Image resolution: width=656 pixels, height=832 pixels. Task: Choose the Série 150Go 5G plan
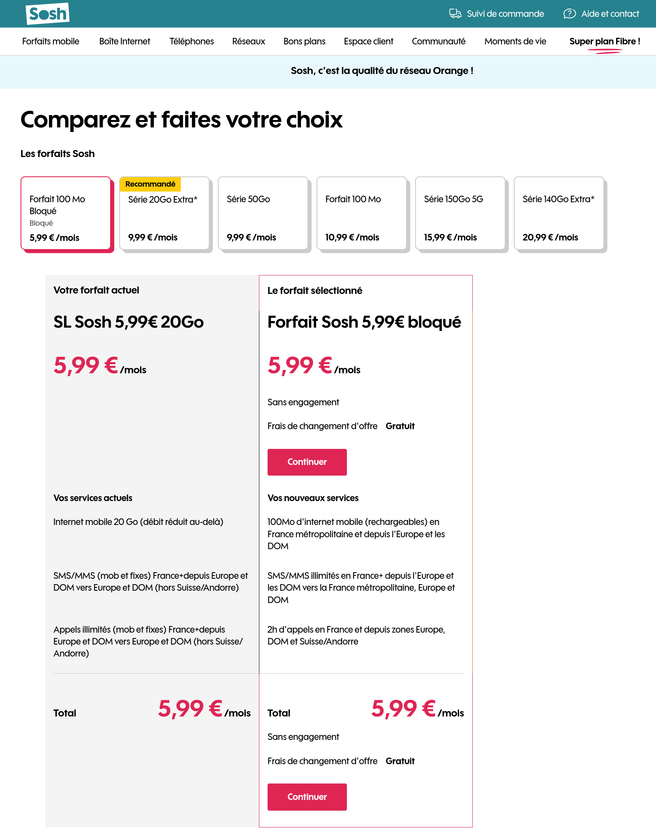pos(460,213)
